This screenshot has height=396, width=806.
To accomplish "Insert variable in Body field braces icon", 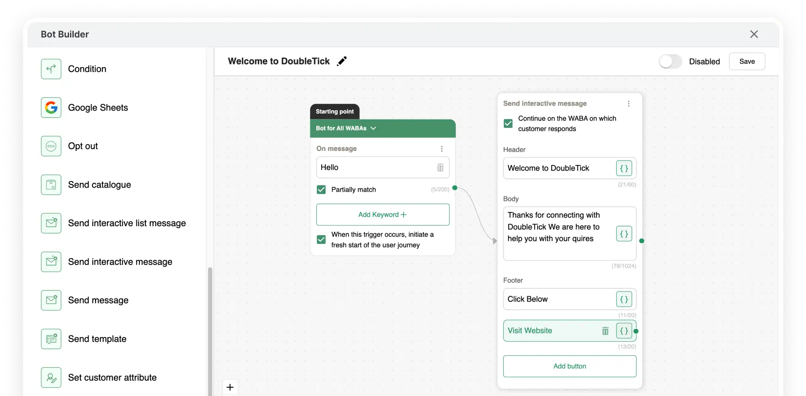I will pyautogui.click(x=624, y=234).
